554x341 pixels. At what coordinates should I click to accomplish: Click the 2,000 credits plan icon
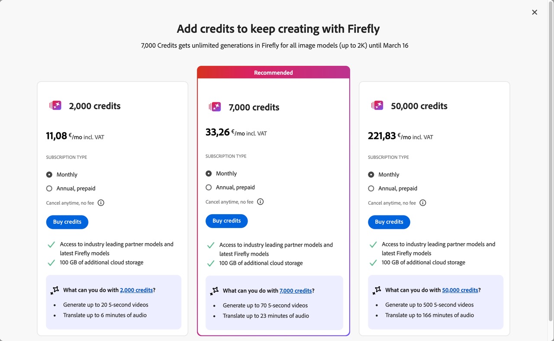click(55, 106)
